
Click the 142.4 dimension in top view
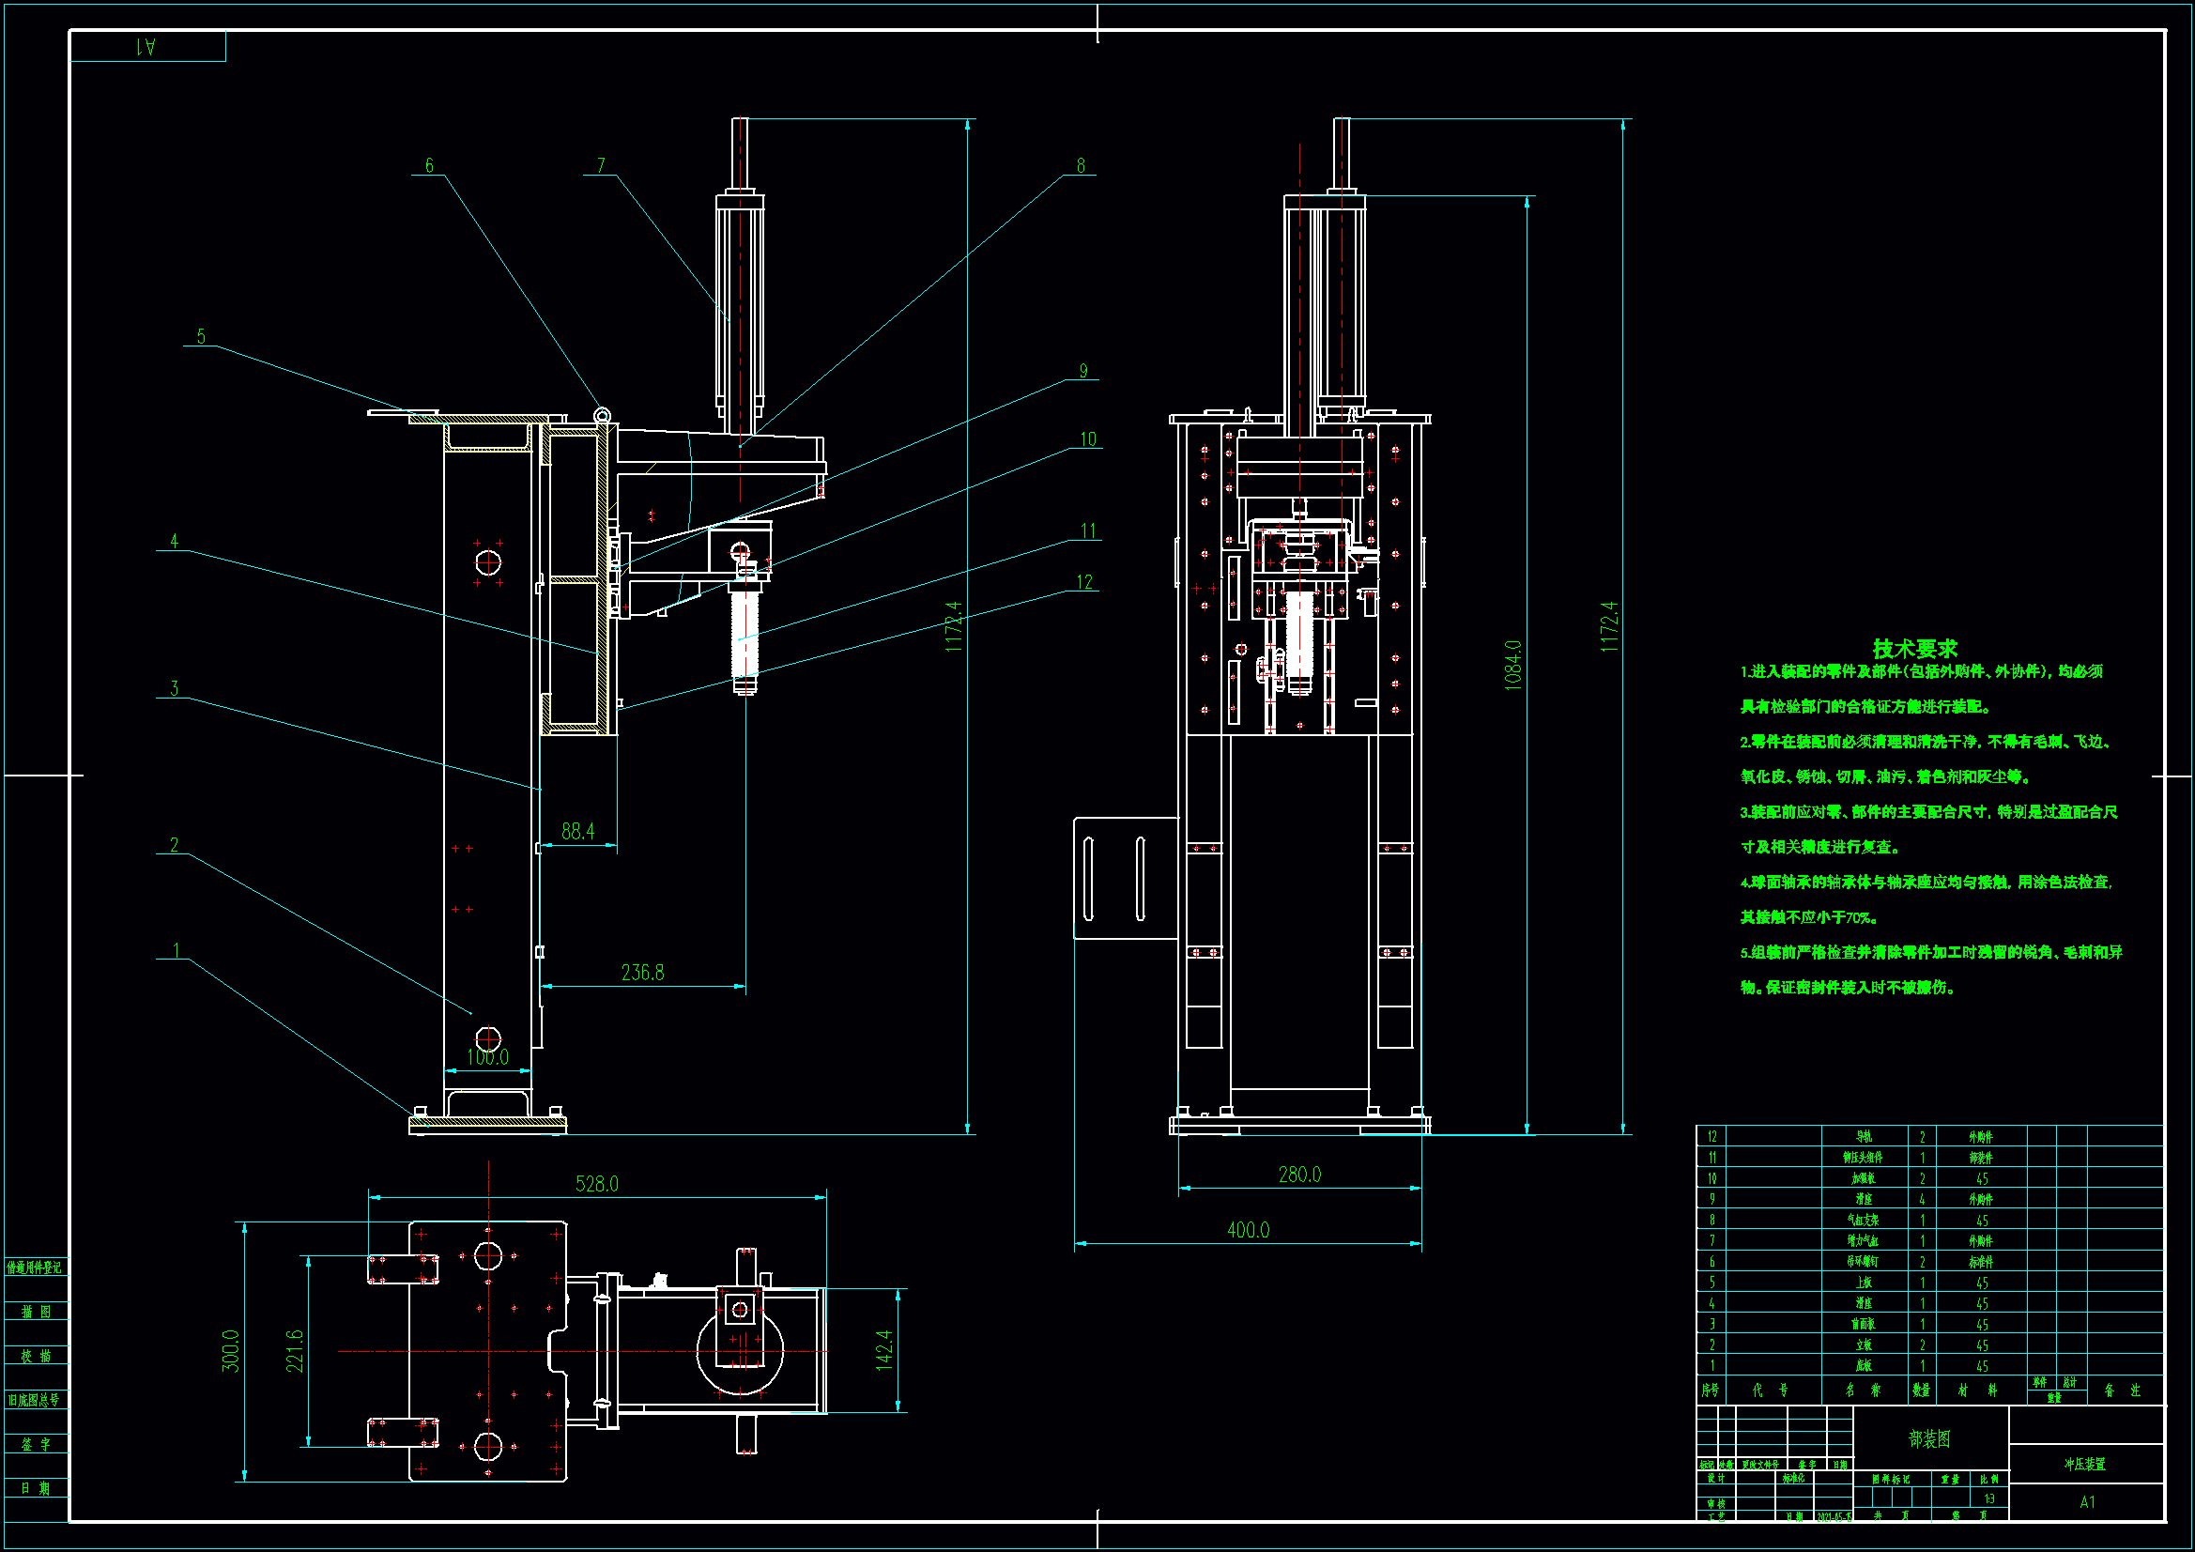point(883,1350)
